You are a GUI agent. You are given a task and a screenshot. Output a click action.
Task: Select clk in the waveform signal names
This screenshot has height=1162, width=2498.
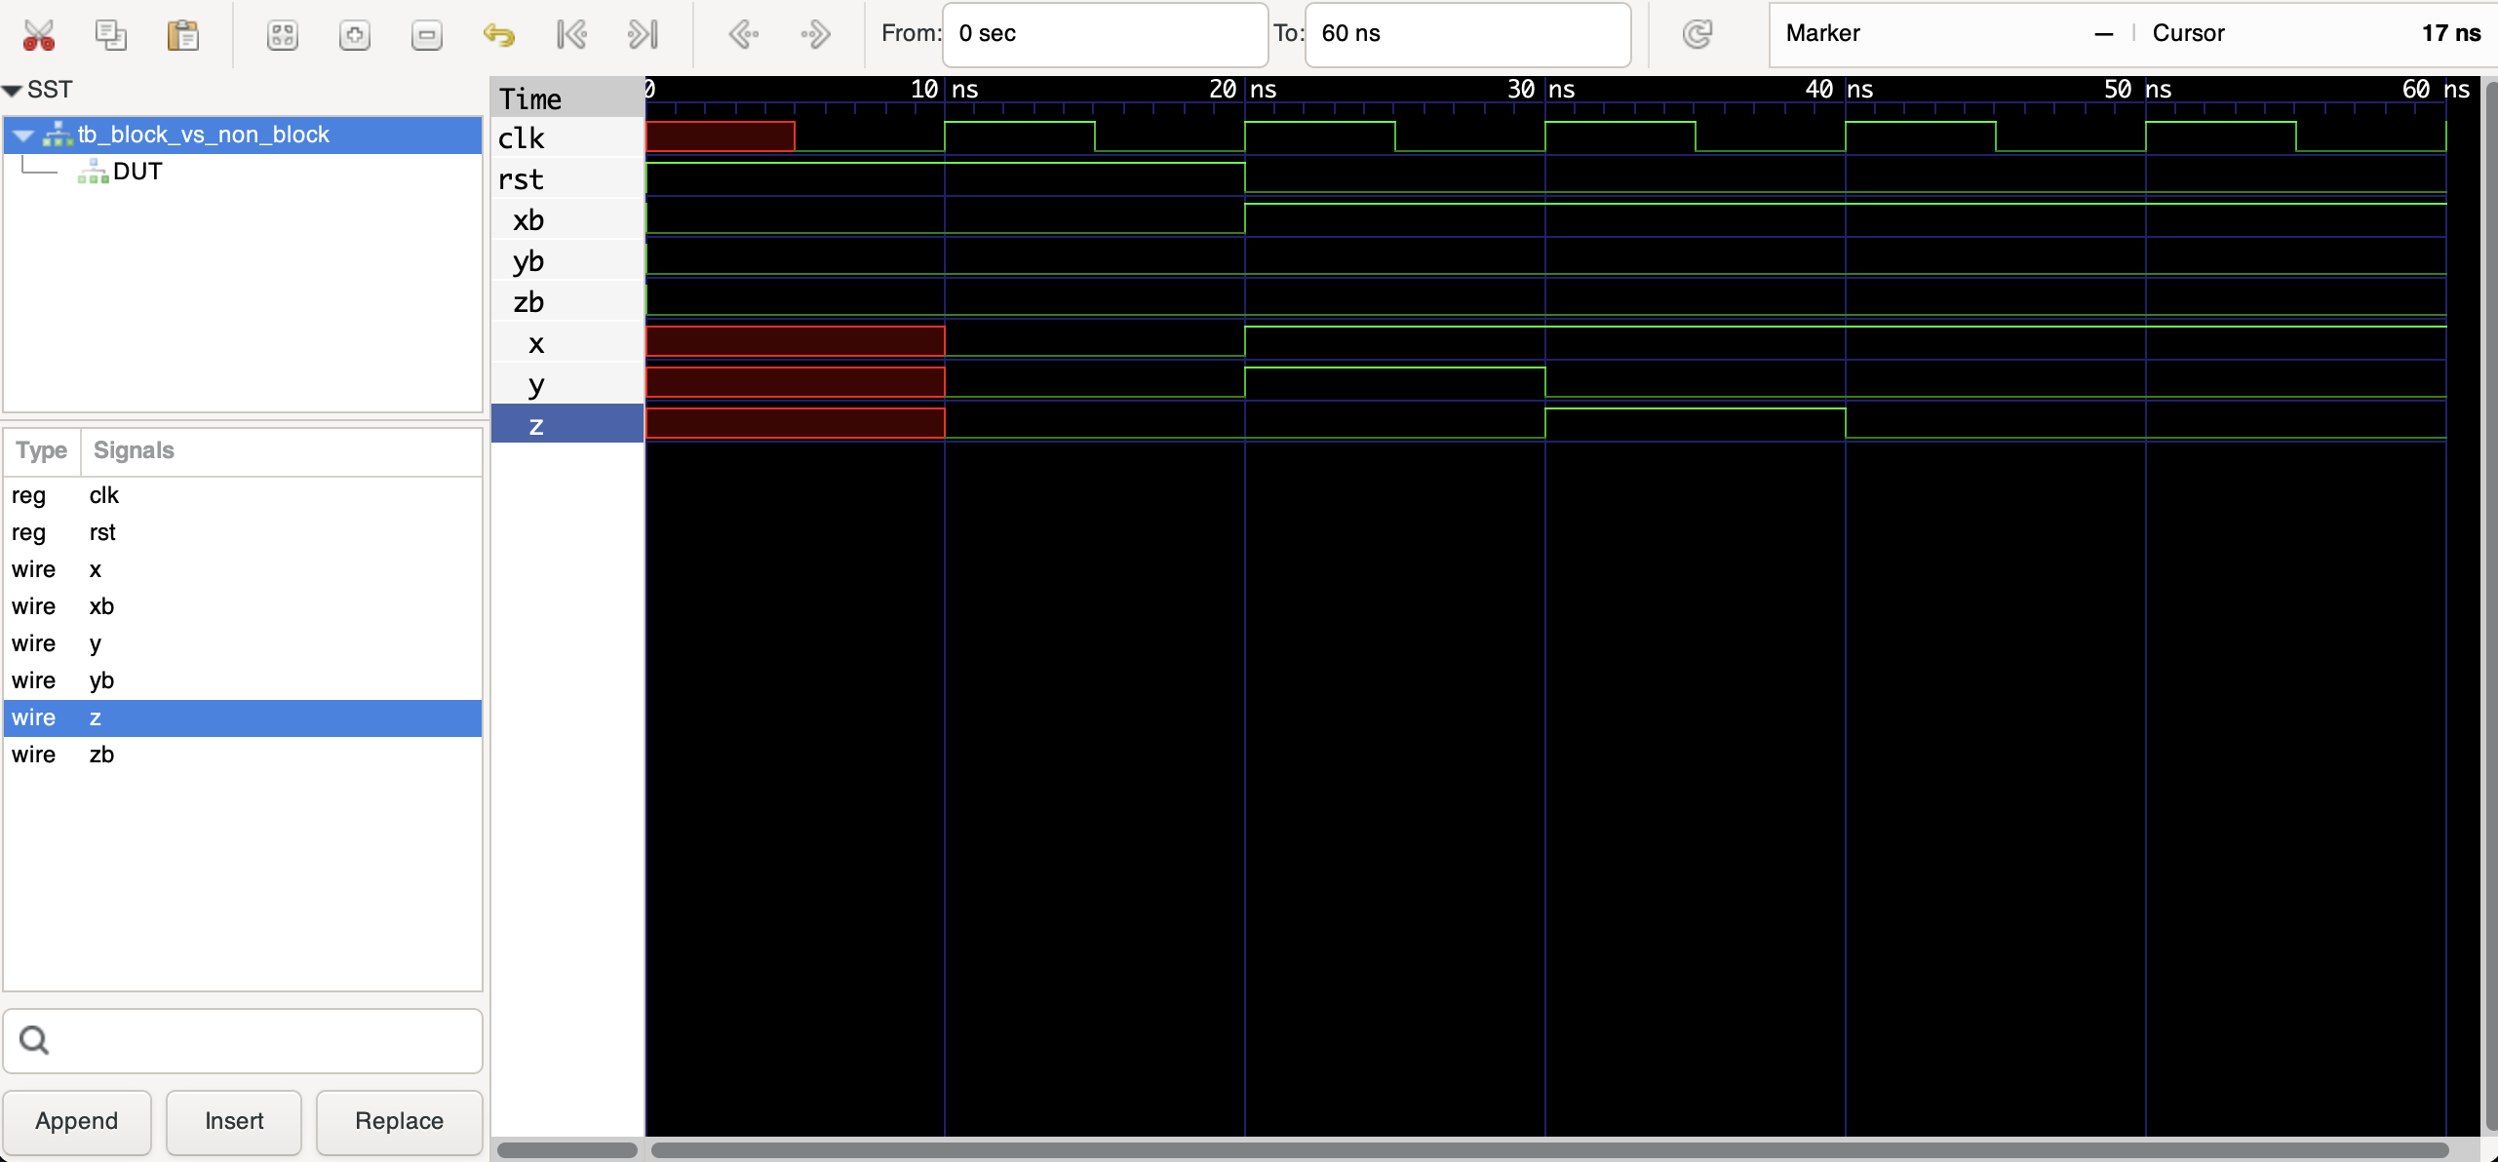pos(566,137)
